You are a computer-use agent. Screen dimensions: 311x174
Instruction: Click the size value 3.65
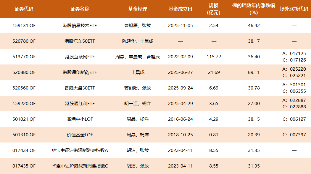(x=214, y=104)
